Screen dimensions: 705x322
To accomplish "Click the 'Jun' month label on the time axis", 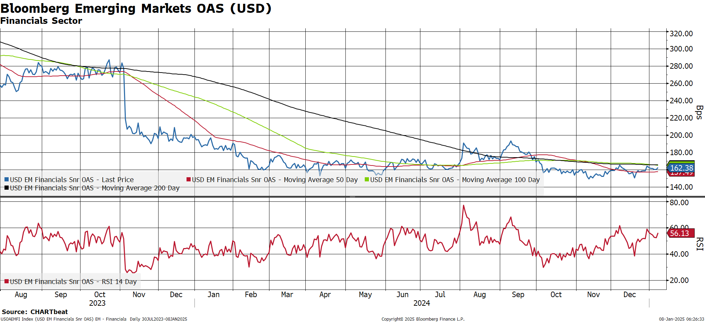I will coord(402,294).
